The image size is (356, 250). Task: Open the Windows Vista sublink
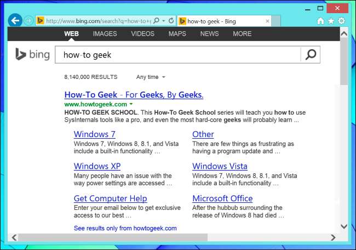click(x=220, y=166)
